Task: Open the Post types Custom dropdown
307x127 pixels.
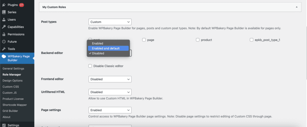Action: coord(110,22)
